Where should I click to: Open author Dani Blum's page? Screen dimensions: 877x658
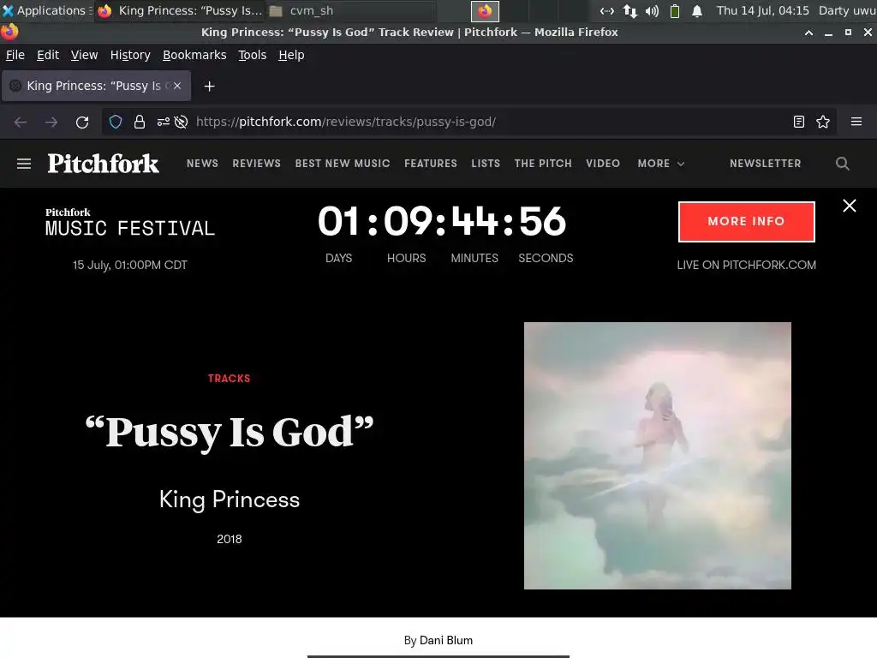pyautogui.click(x=445, y=640)
